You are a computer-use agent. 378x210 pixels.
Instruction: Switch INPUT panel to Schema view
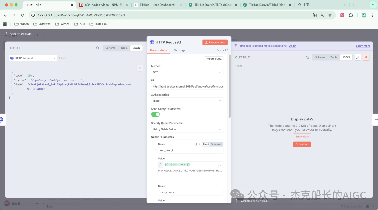pyautogui.click(x=110, y=48)
